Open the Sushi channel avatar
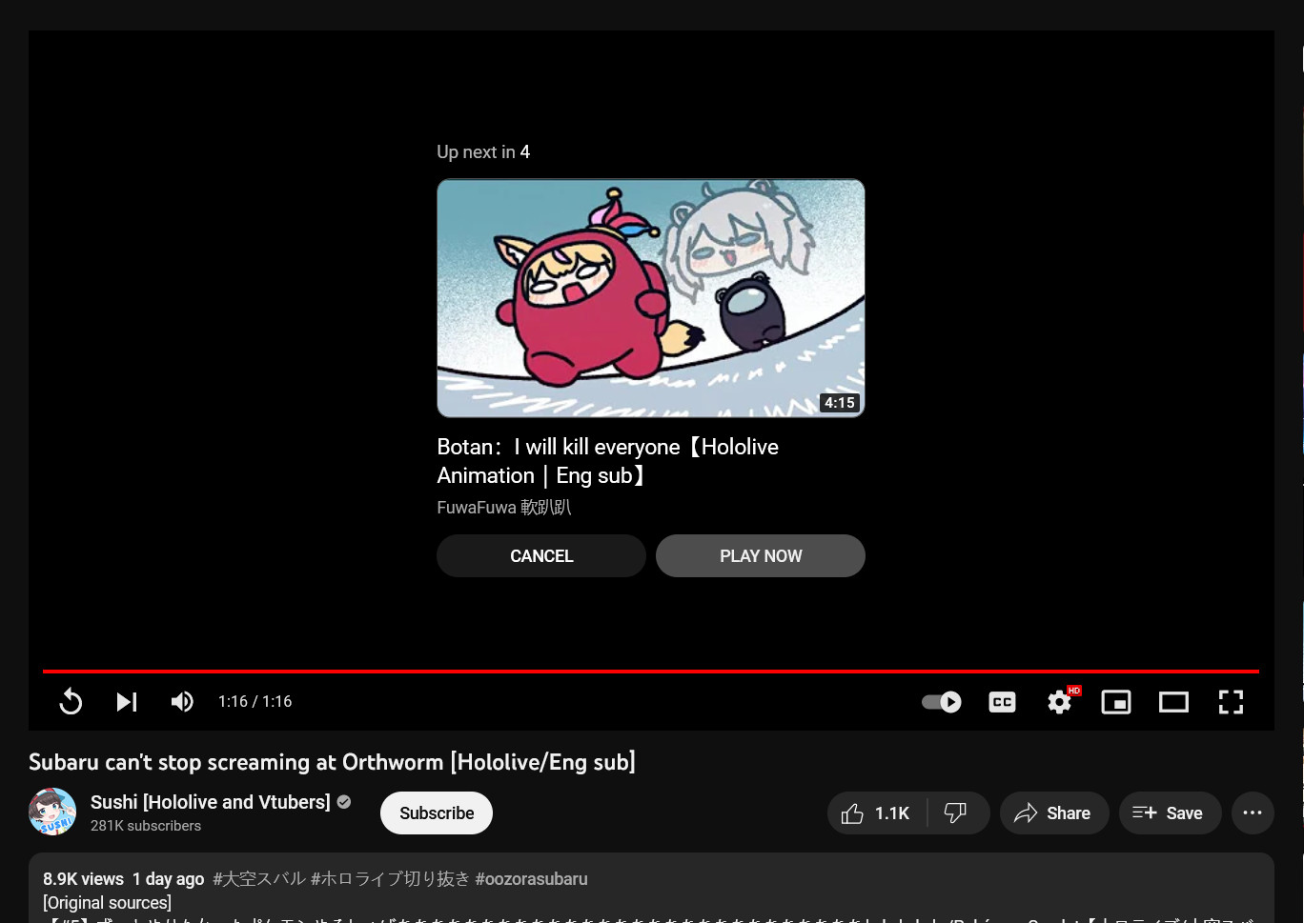This screenshot has height=923, width=1304. (52, 812)
